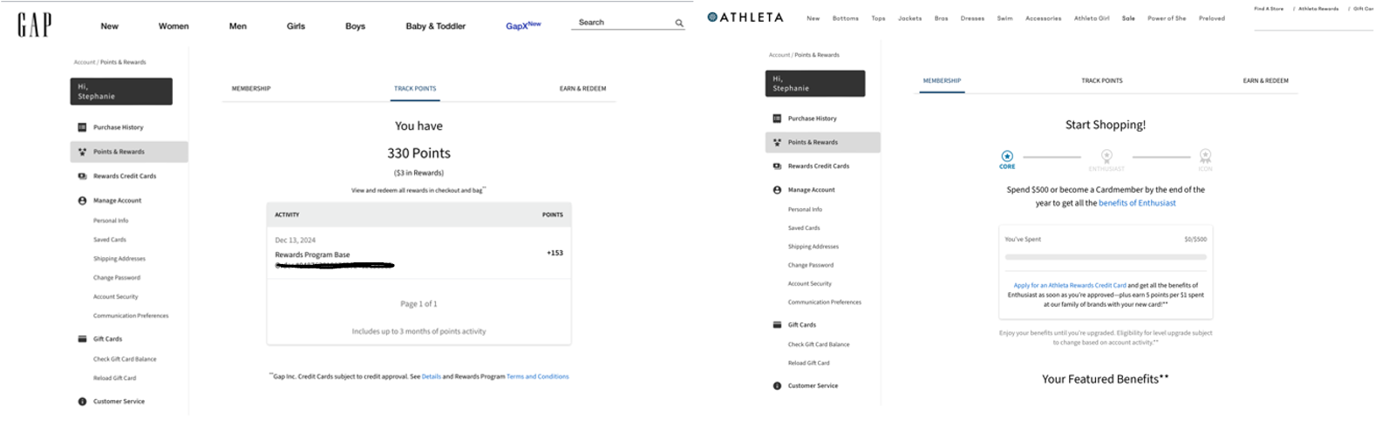Click Athleta Rewards top link
This screenshot has width=1375, height=421.
pyautogui.click(x=1318, y=9)
